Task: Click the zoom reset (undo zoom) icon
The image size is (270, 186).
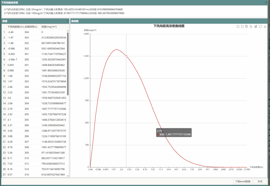Action: pos(242,26)
